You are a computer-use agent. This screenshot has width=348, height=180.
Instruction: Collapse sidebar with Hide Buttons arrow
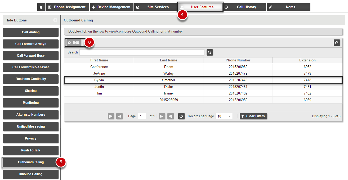click(x=55, y=20)
